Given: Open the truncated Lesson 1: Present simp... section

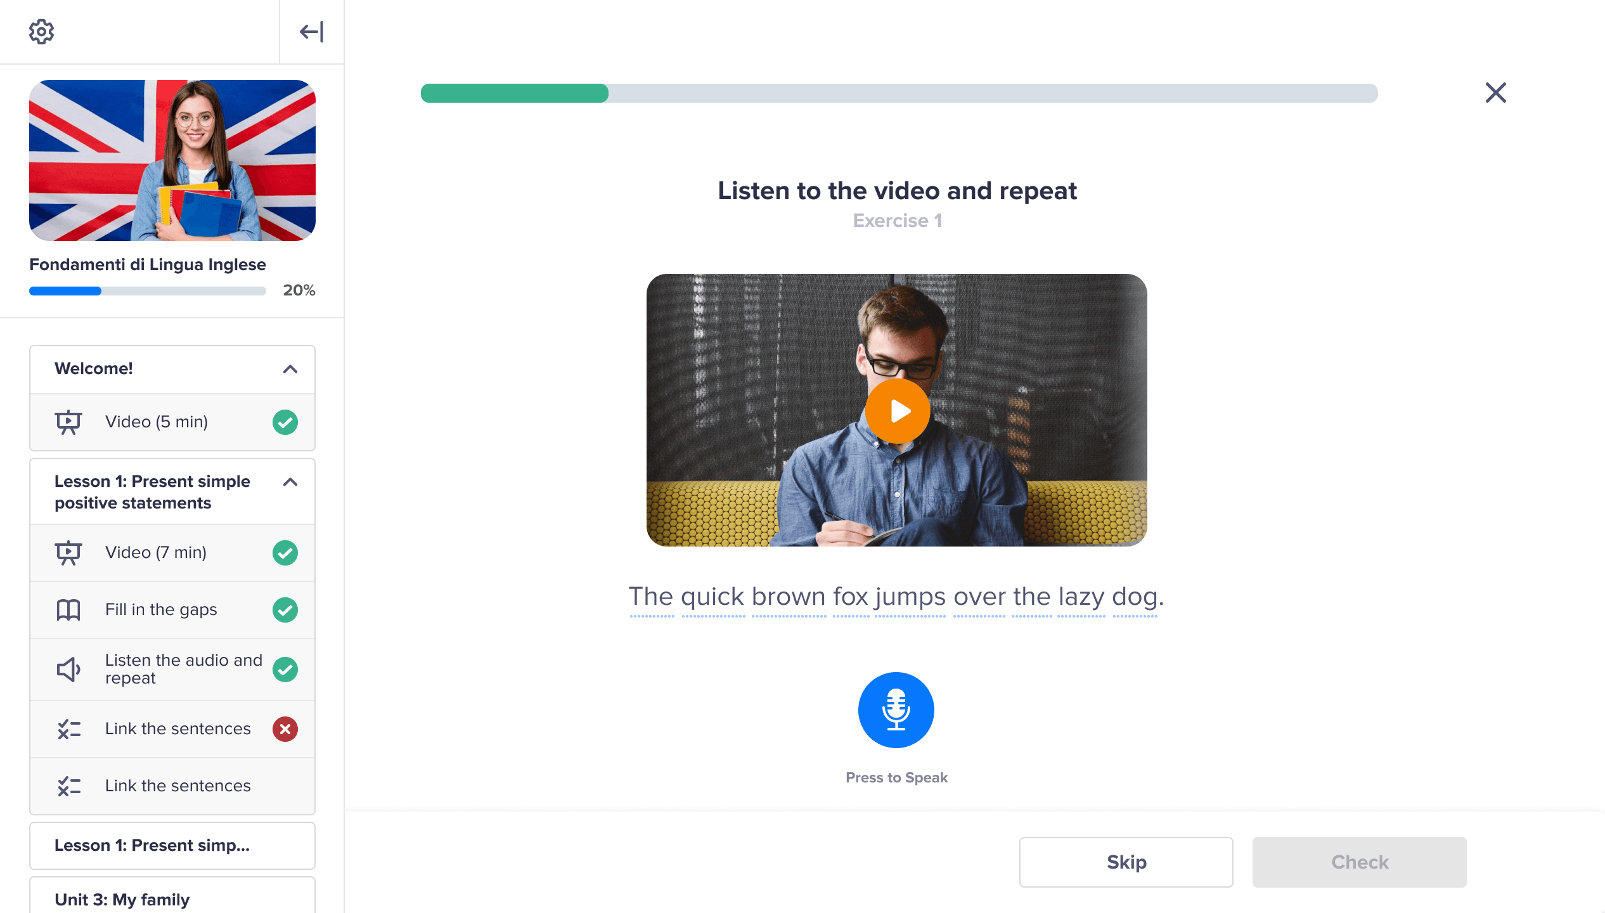Looking at the screenshot, I should (172, 846).
